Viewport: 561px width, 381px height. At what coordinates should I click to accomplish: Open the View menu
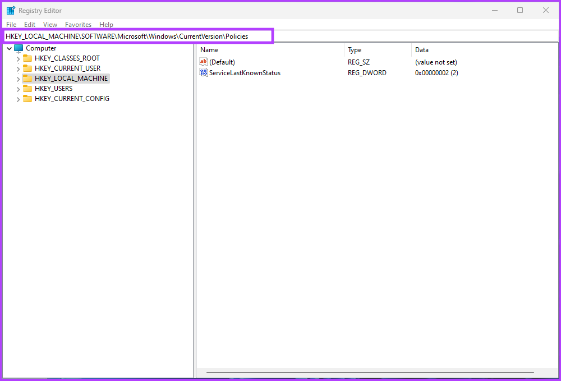(x=50, y=24)
